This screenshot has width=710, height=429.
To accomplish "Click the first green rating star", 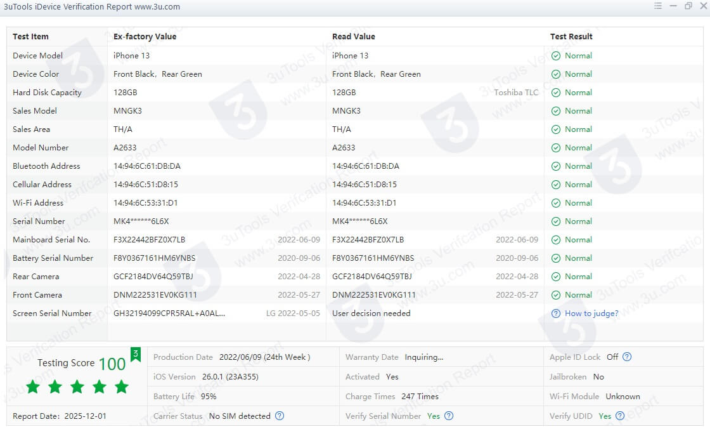I will pyautogui.click(x=33, y=386).
